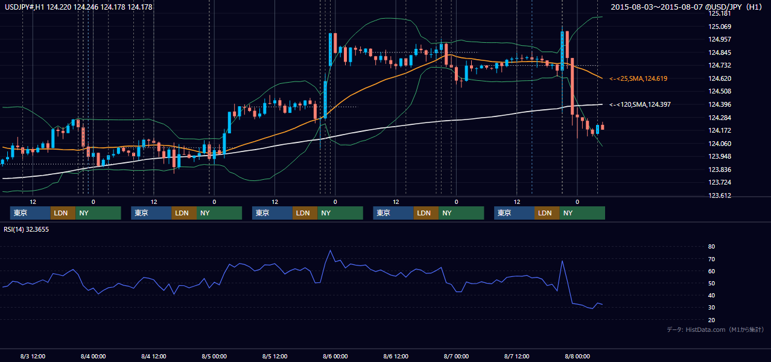
Task: Click the 125.181 price axis value
Action: pyautogui.click(x=720, y=13)
